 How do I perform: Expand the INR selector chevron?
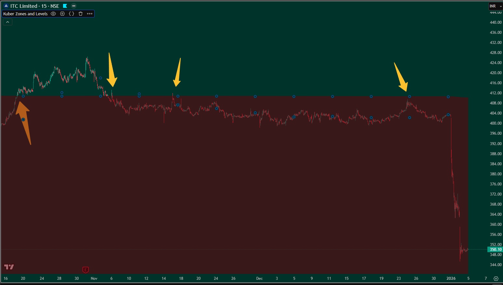pos(500,6)
